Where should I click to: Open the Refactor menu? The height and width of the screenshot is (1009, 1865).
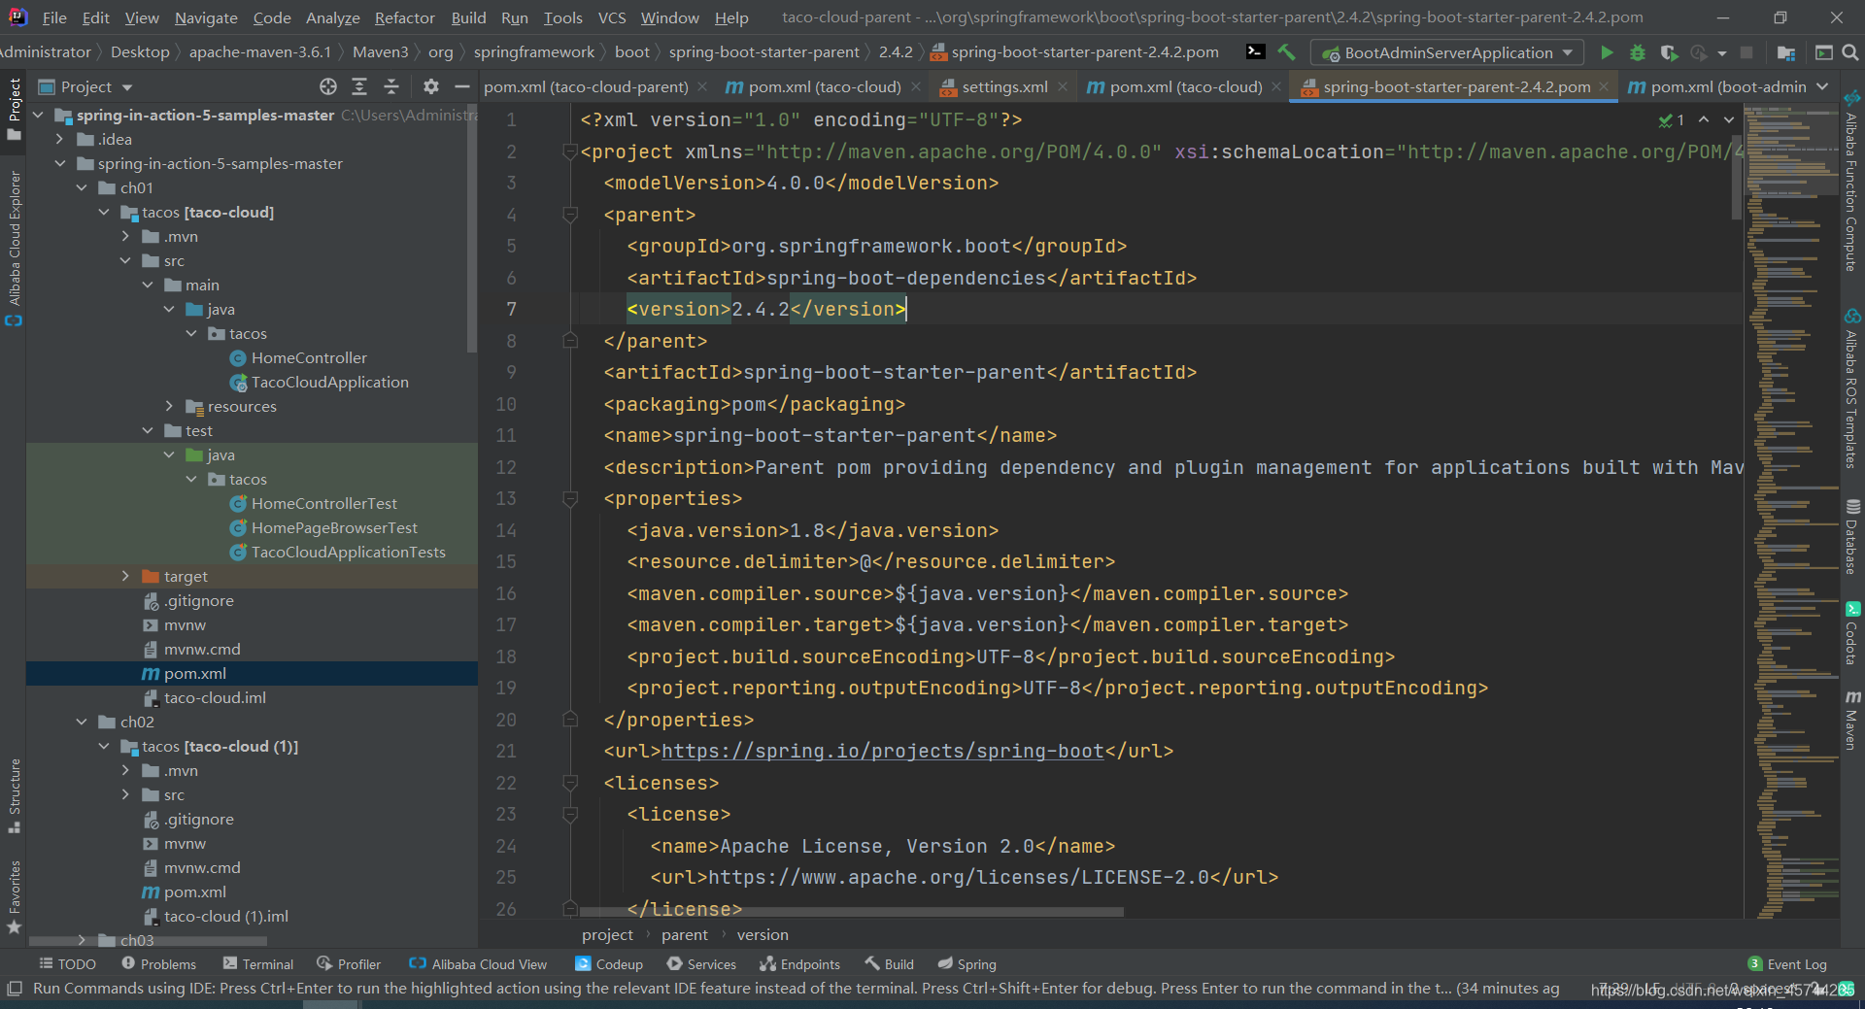click(x=404, y=17)
